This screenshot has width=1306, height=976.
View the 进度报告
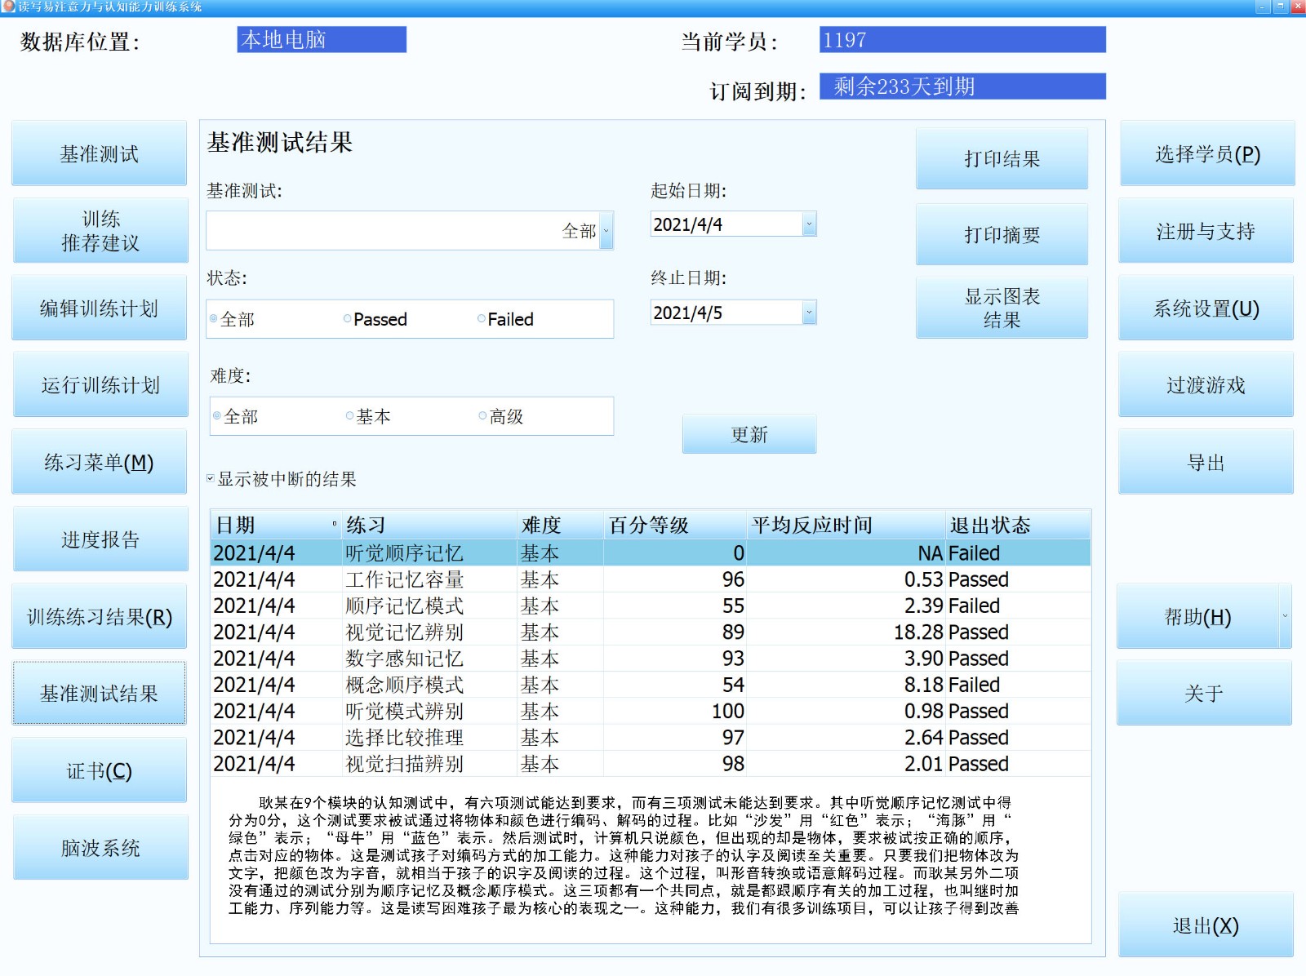point(100,539)
